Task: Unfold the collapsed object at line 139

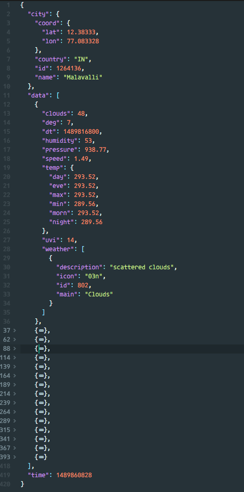Action: click(15, 366)
